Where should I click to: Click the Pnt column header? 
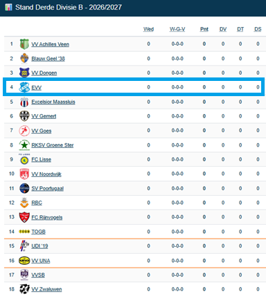pos(204,29)
